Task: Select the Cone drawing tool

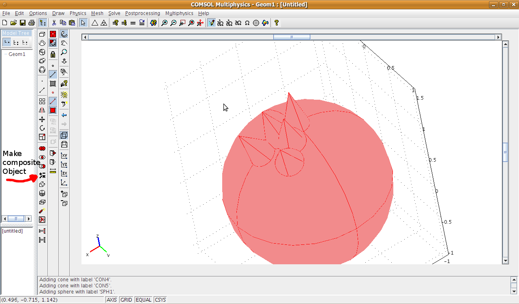Action: [x=42, y=43]
